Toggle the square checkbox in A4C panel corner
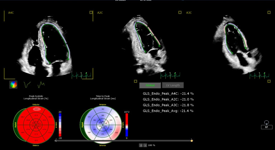 [x=91, y=13]
